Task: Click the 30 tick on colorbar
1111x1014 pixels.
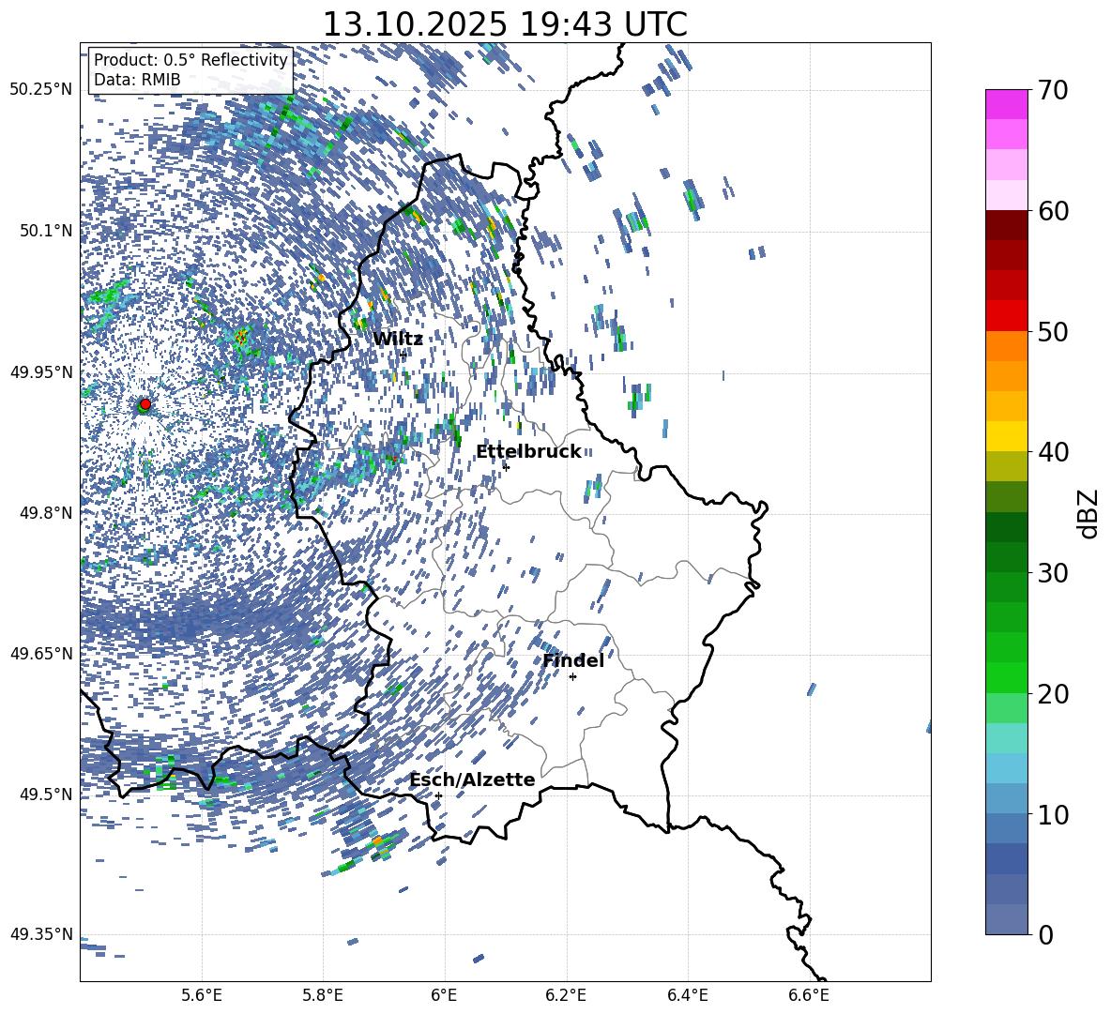Action: [x=1053, y=573]
